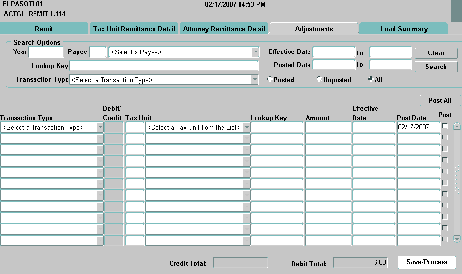The height and width of the screenshot is (274, 462).
Task: Click the Lookup Key search field
Action: (x=164, y=66)
